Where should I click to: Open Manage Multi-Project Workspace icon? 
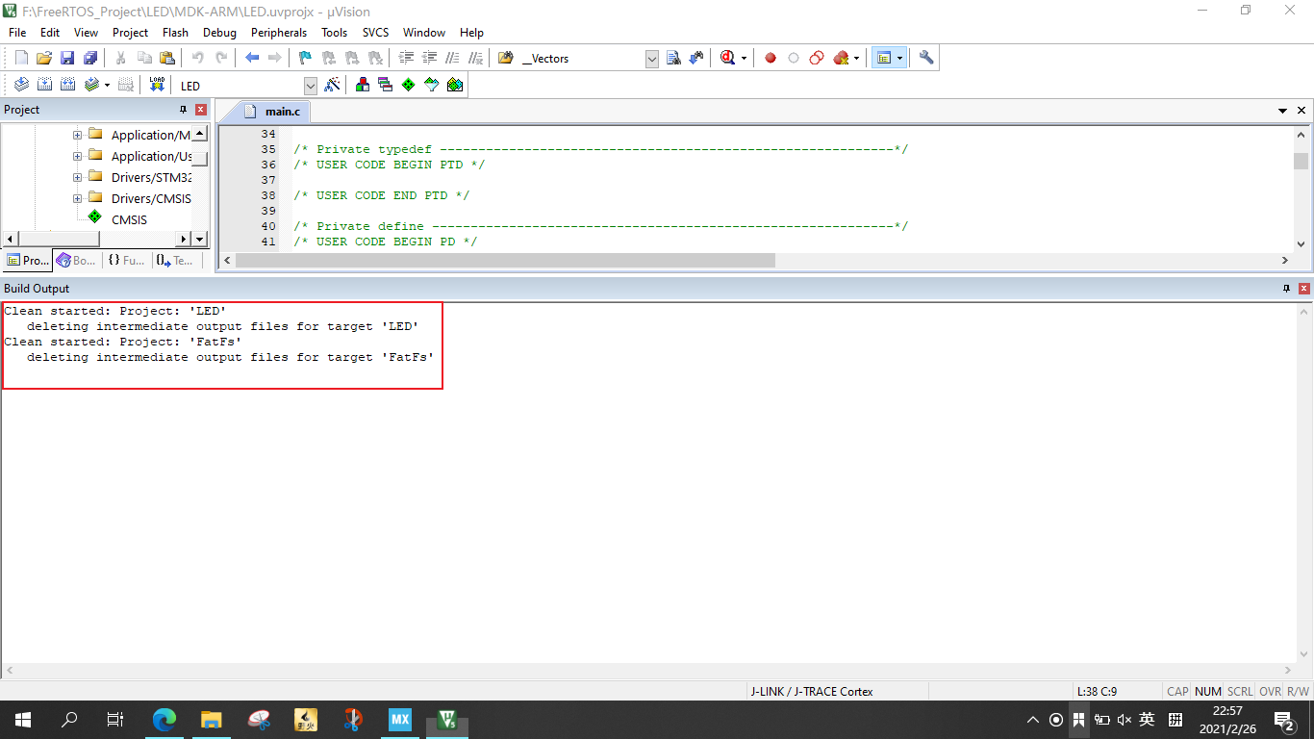tap(386, 85)
